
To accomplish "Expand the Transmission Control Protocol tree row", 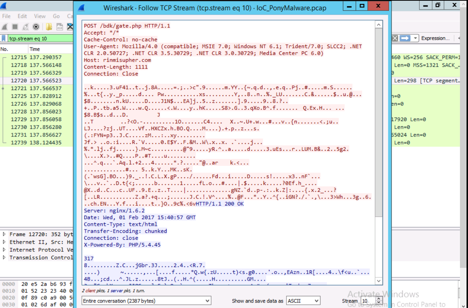I will [x=4, y=257].
